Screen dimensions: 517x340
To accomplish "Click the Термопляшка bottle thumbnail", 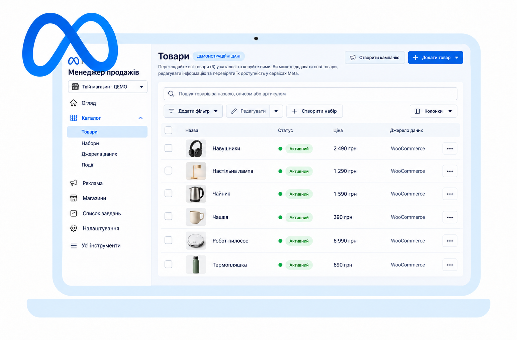I will (x=196, y=265).
